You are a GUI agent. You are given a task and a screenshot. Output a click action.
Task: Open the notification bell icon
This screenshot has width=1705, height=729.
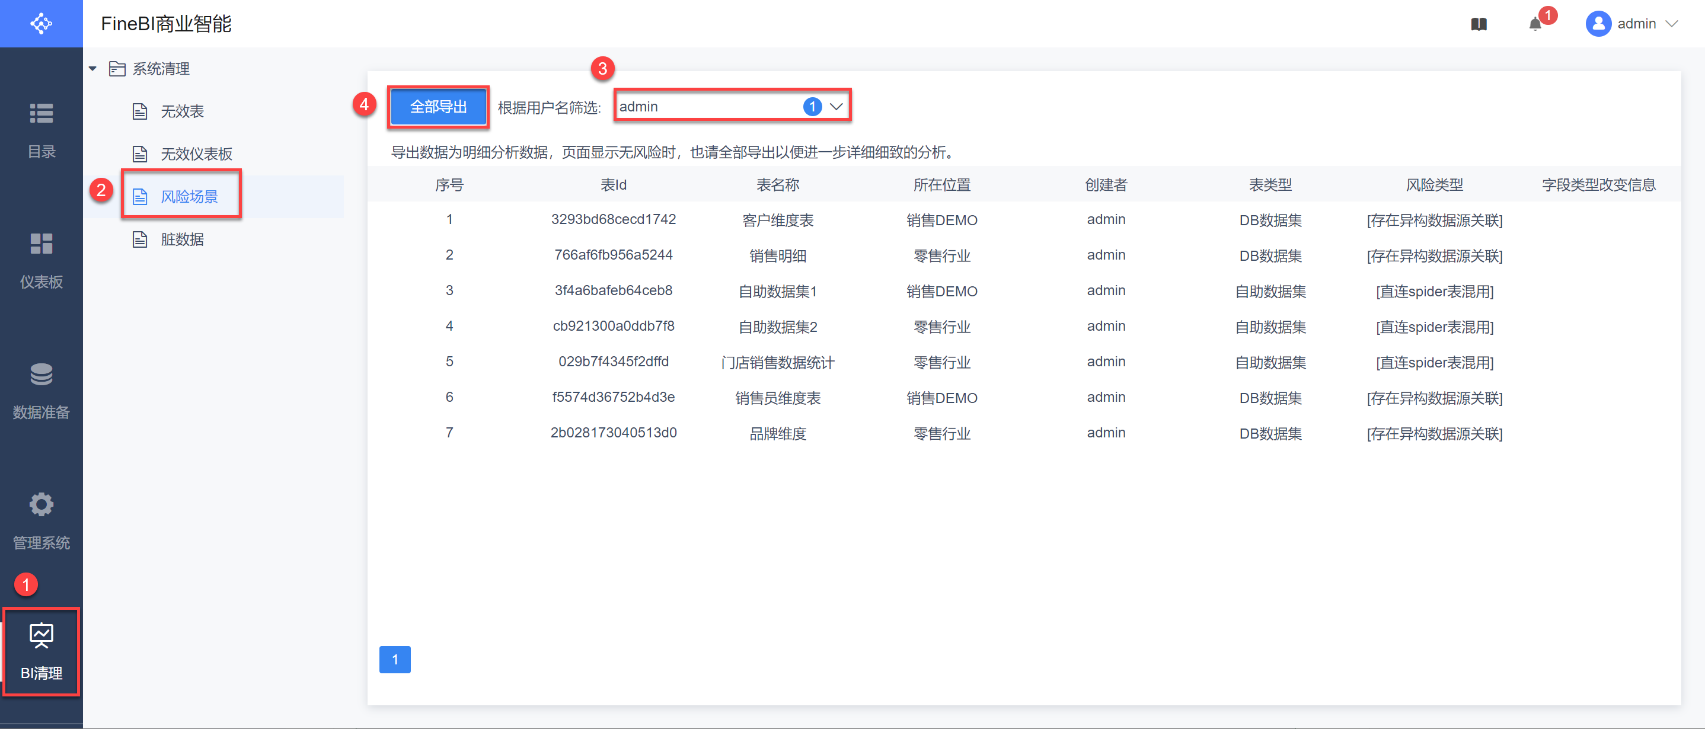[1535, 24]
